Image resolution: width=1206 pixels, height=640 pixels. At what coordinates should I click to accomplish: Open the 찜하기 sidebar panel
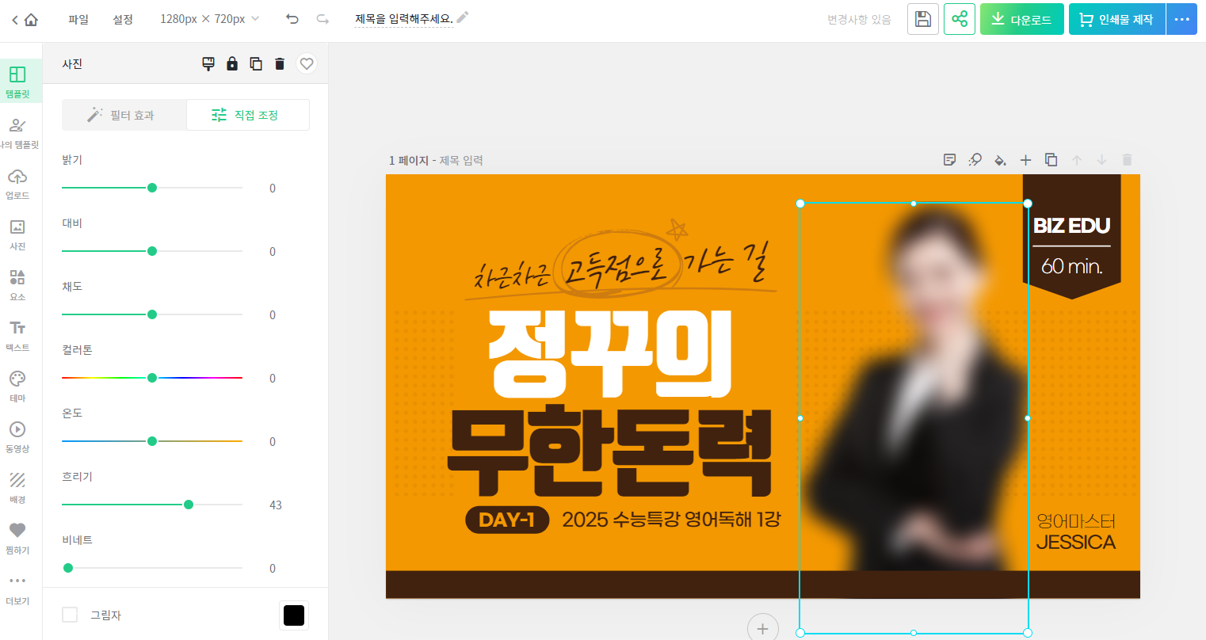[x=17, y=538]
